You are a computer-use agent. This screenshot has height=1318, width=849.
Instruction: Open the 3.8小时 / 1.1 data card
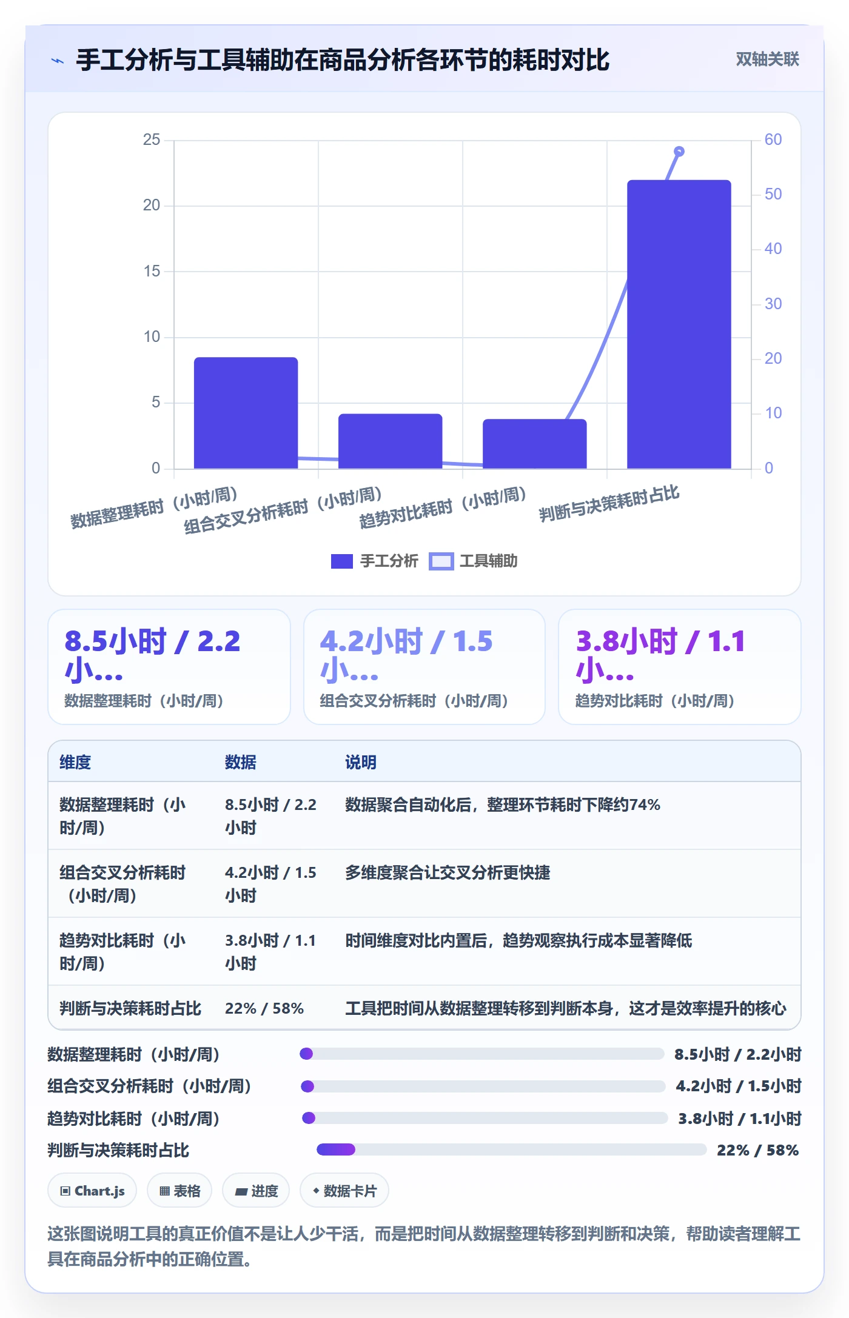(x=680, y=667)
